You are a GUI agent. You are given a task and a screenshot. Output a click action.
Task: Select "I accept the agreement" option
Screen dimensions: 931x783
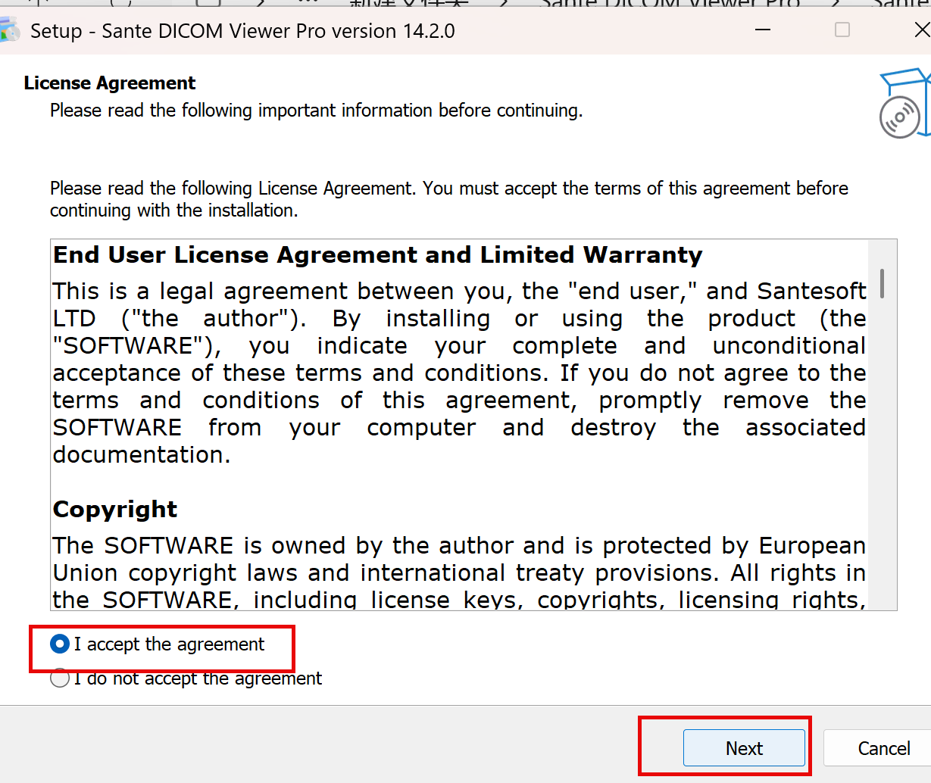(x=60, y=644)
